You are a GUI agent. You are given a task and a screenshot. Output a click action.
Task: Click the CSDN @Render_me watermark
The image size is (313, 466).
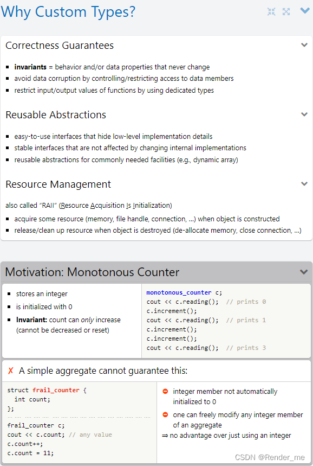[270, 457]
